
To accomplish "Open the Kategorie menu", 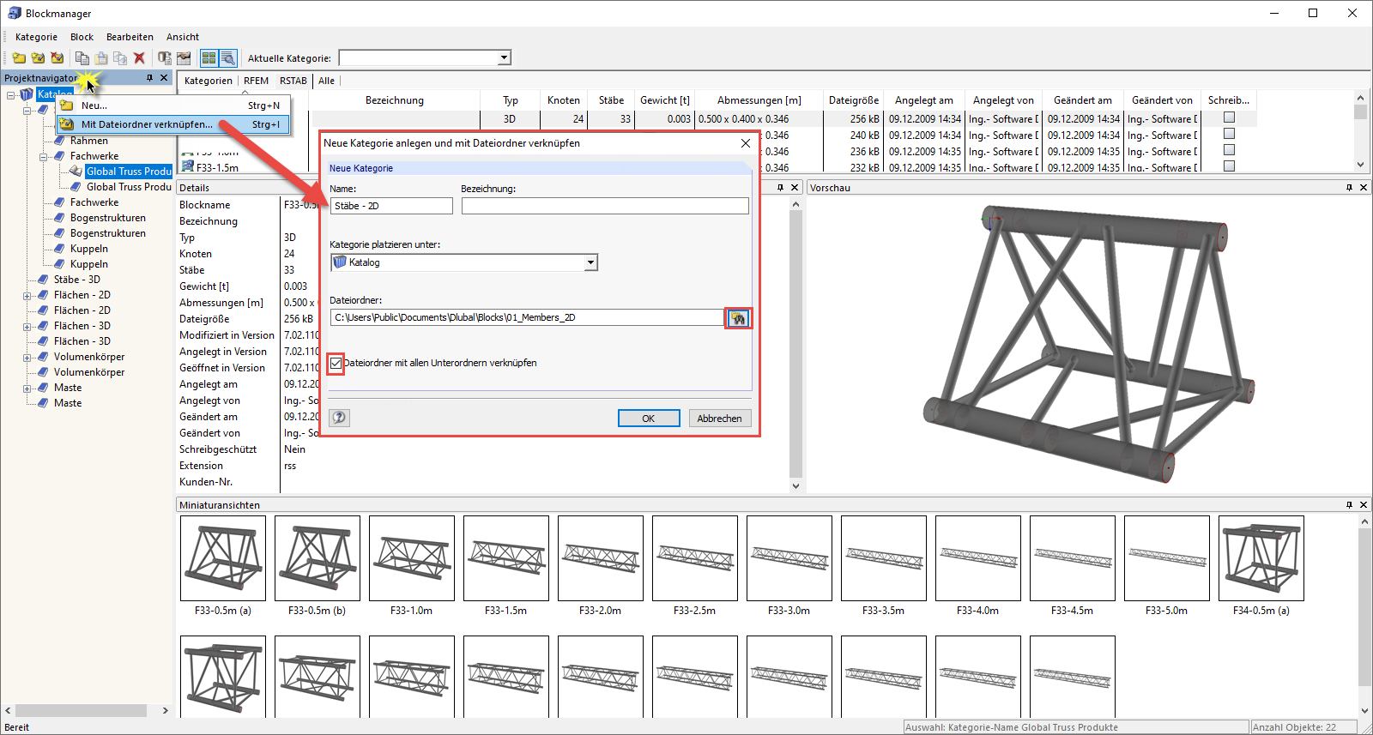I will point(36,37).
